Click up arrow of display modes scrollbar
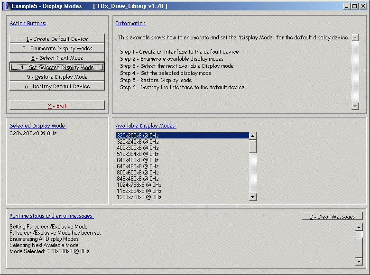The image size is (370, 275). (253, 136)
